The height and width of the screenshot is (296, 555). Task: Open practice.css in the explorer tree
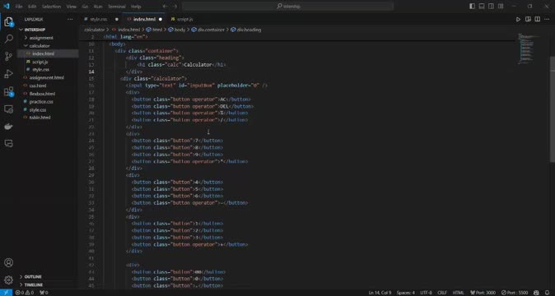tap(41, 102)
